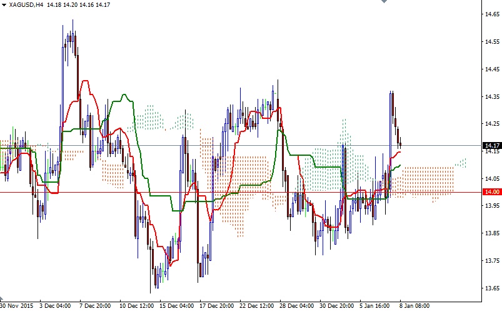
Task: Click the 3 Dec 04:00 time label
Action: coord(55,306)
